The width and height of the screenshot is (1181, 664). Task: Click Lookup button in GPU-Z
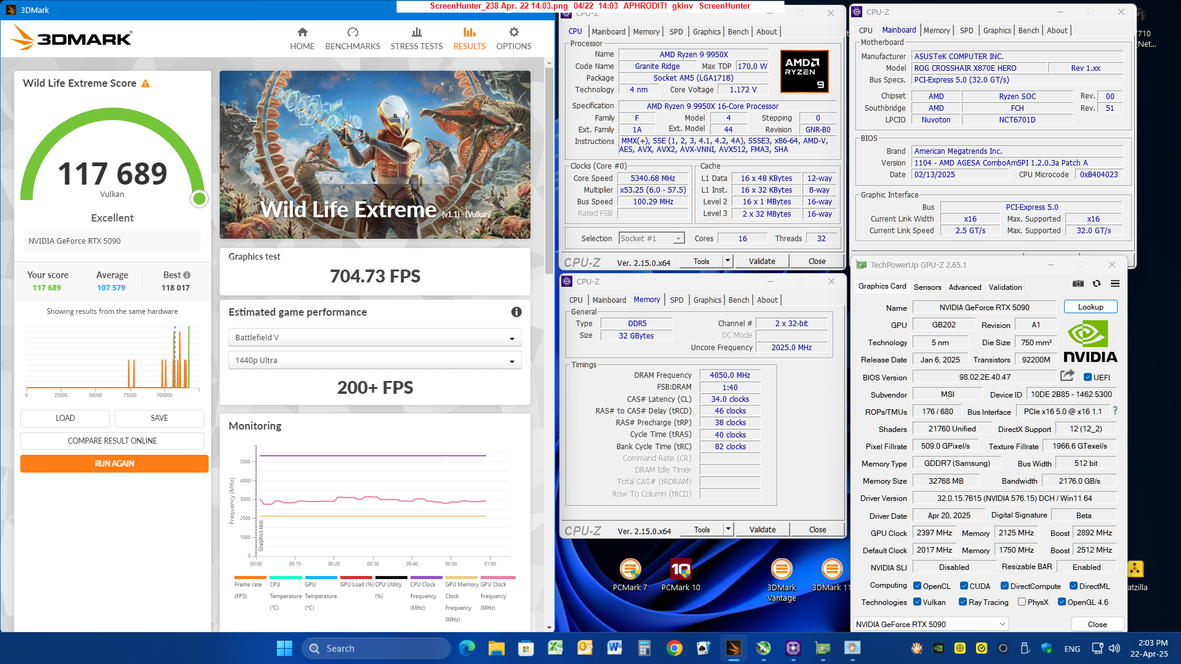coord(1091,306)
